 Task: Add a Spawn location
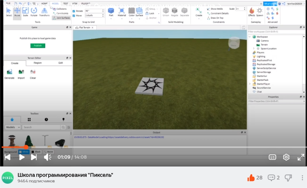pyautogui.click(x=260, y=12)
